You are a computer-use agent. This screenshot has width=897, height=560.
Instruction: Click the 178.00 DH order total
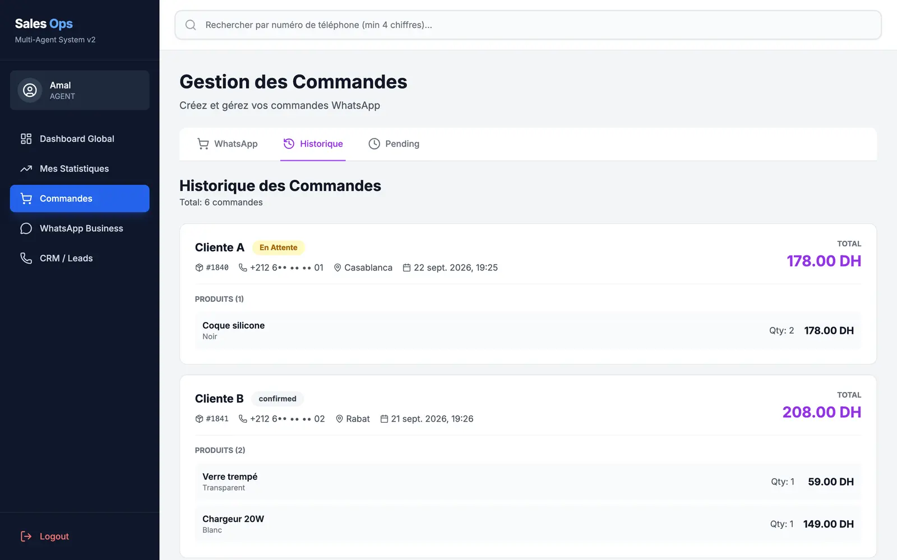coord(824,261)
